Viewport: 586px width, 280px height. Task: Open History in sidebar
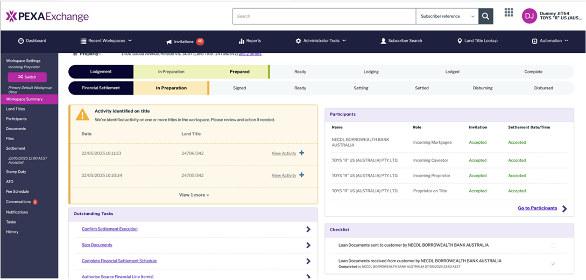(x=12, y=232)
